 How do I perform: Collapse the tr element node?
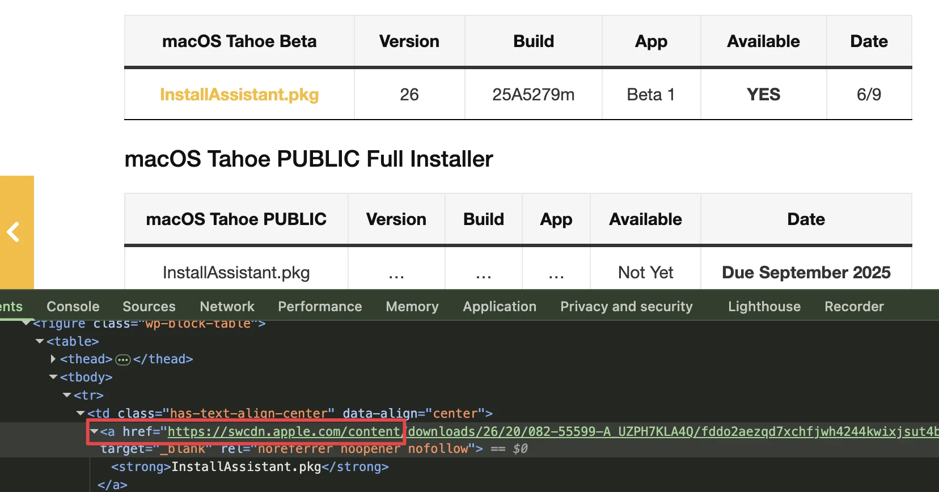click(67, 395)
